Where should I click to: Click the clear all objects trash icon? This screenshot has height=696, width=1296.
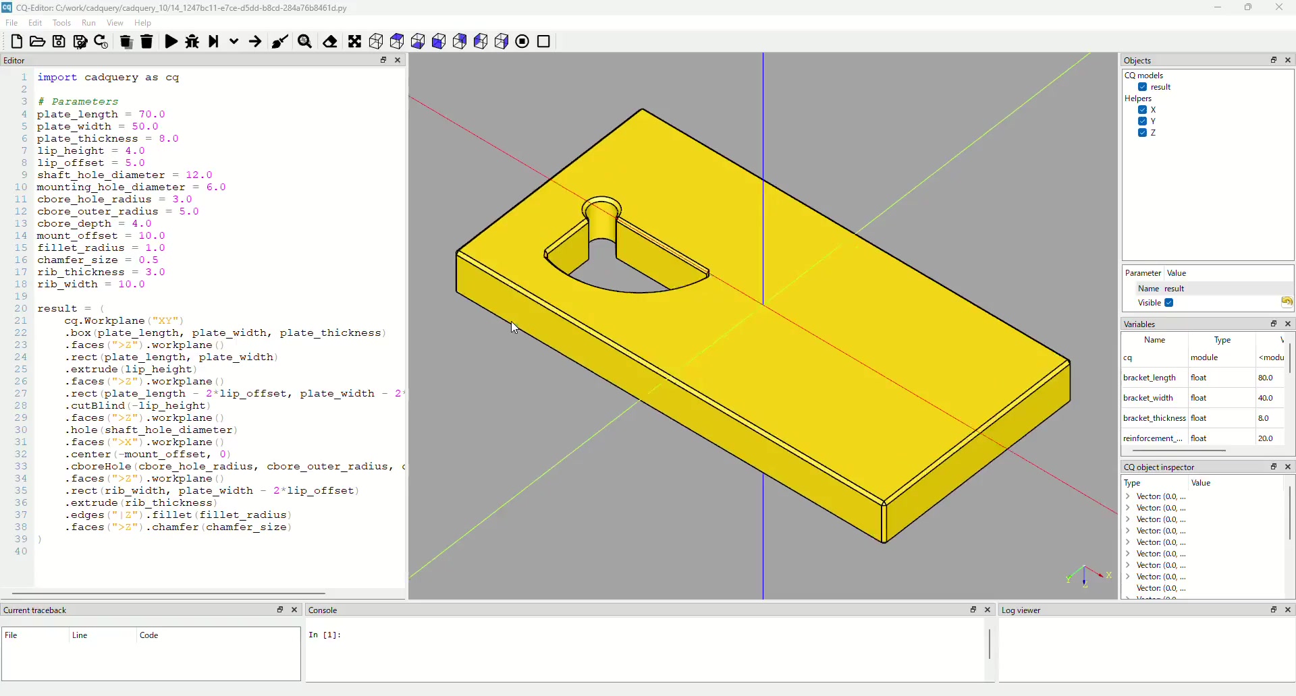point(126,42)
